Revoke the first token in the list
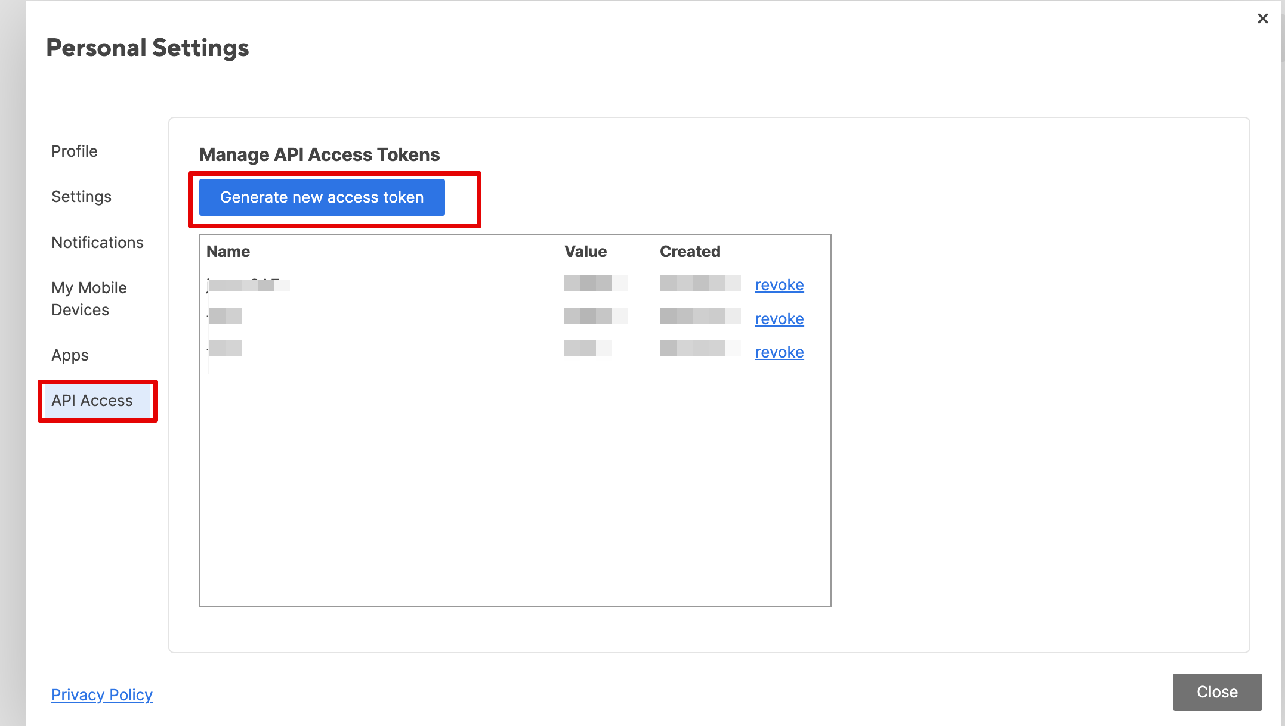The image size is (1285, 726). (779, 285)
